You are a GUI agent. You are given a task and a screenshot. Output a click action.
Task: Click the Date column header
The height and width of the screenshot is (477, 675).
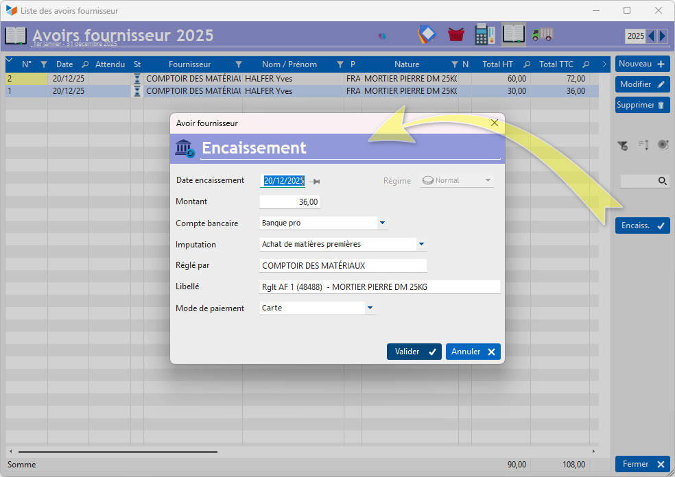(x=64, y=64)
